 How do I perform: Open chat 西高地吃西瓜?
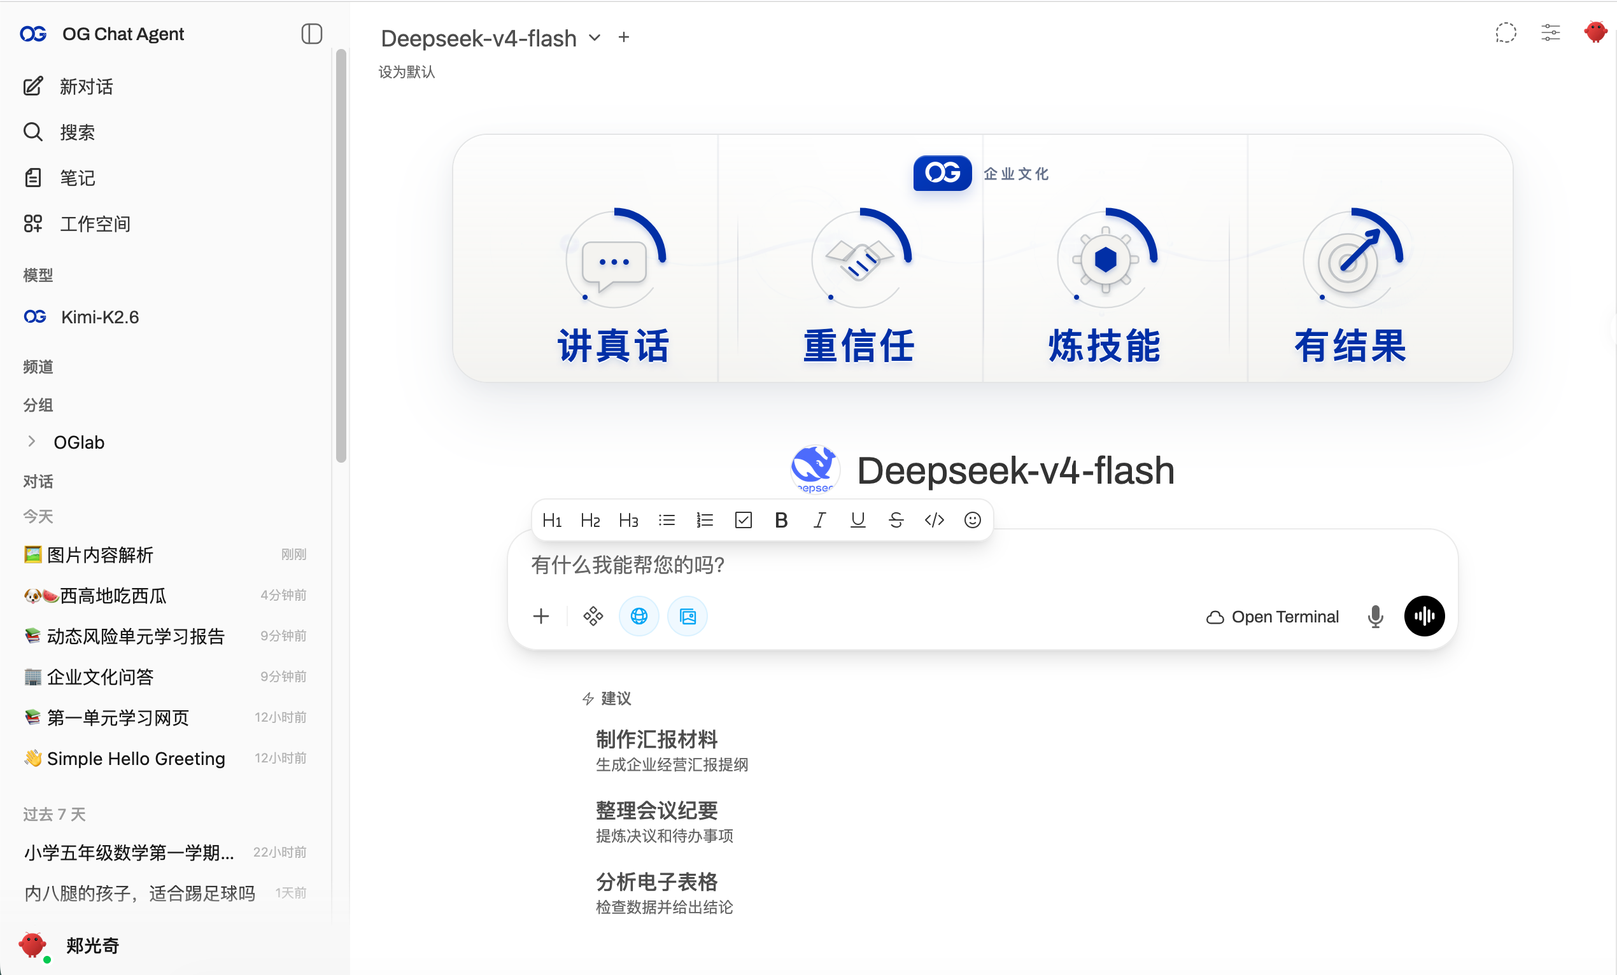[x=166, y=595]
